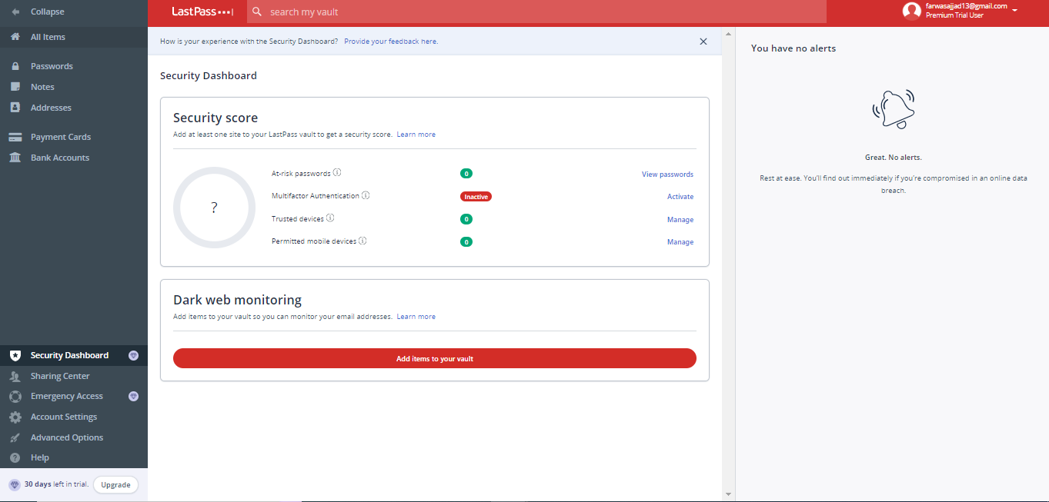1049x502 pixels.
Task: Click Learn more under Security score
Action: 416,135
